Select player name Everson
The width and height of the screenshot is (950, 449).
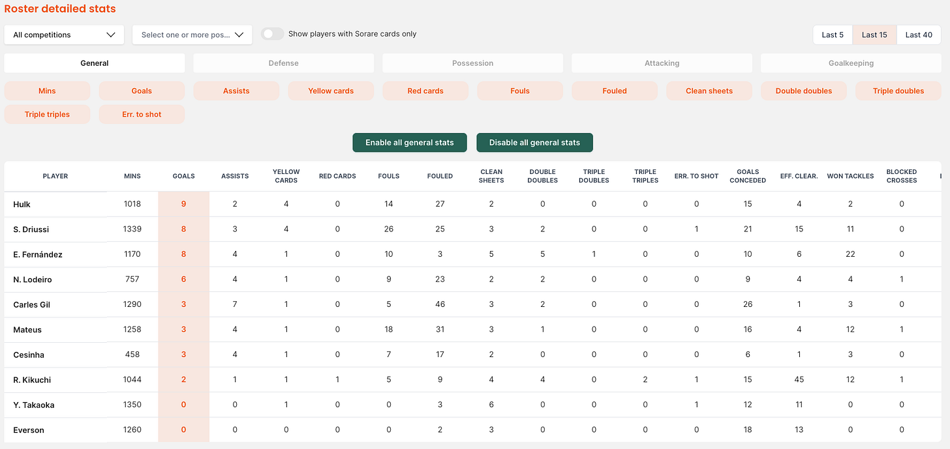tap(29, 430)
